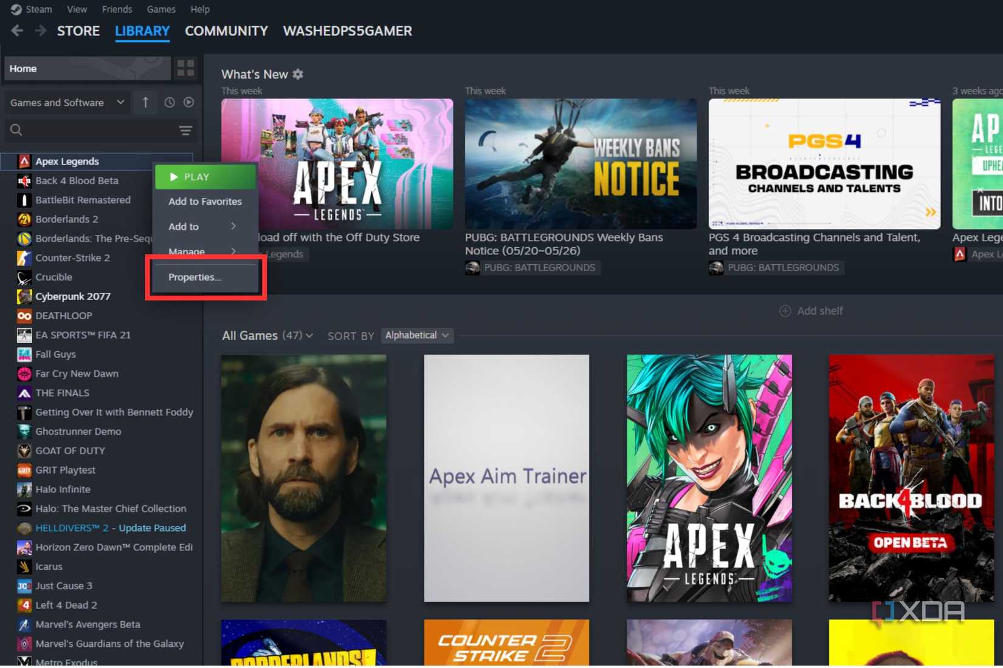1003x668 pixels.
Task: Choose Add to Favorites in context menu
Action: tap(205, 202)
